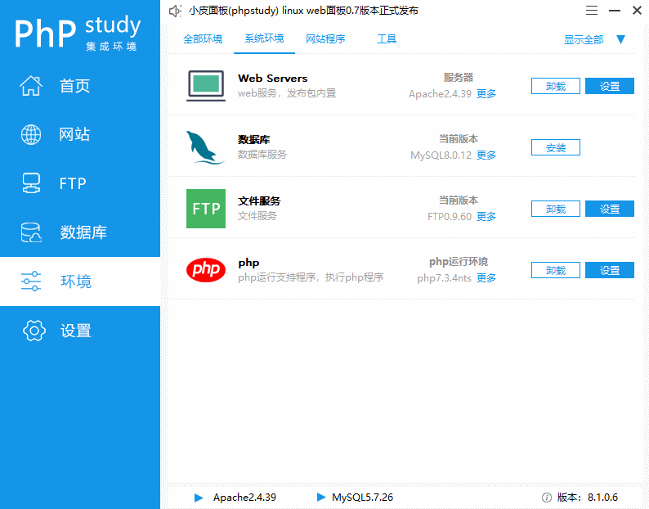Click the 文件服务 title text
The height and width of the screenshot is (509, 649).
click(x=259, y=201)
